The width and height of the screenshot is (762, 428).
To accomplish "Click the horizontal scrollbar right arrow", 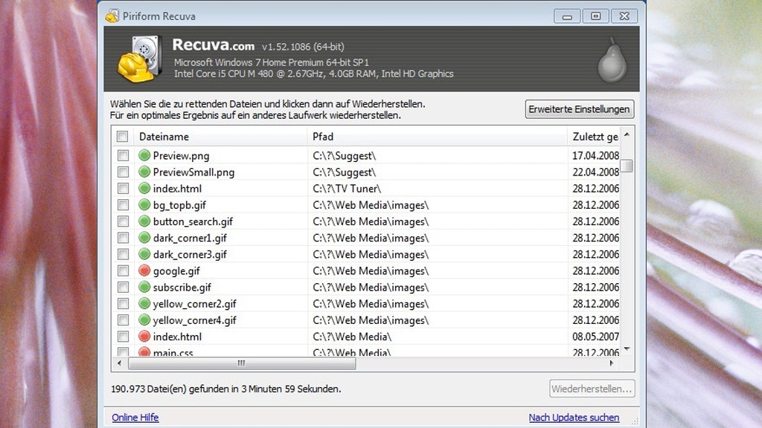I will click(x=612, y=363).
